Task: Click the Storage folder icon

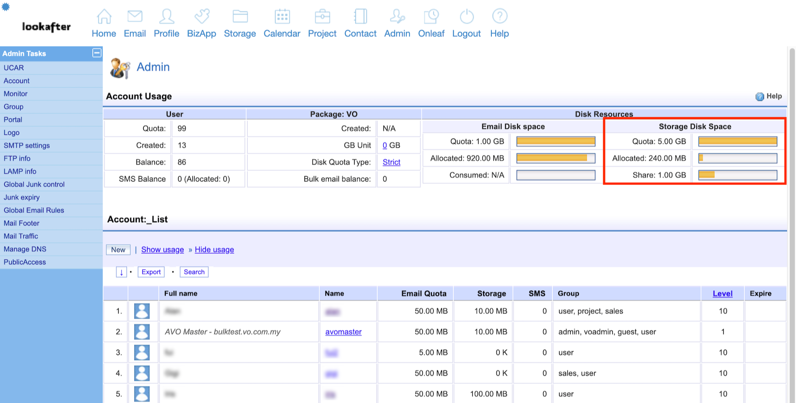Action: 240,17
